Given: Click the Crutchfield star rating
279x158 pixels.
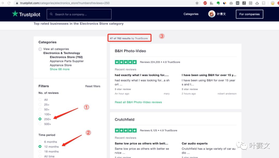Looking at the screenshot, I should coord(126,130).
